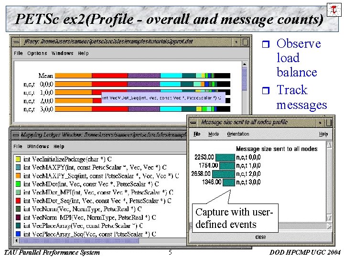Viewport: 344px width, 258px height.
Task: Select dark teal swatch for VecPlaceArray
Action: click(18, 226)
